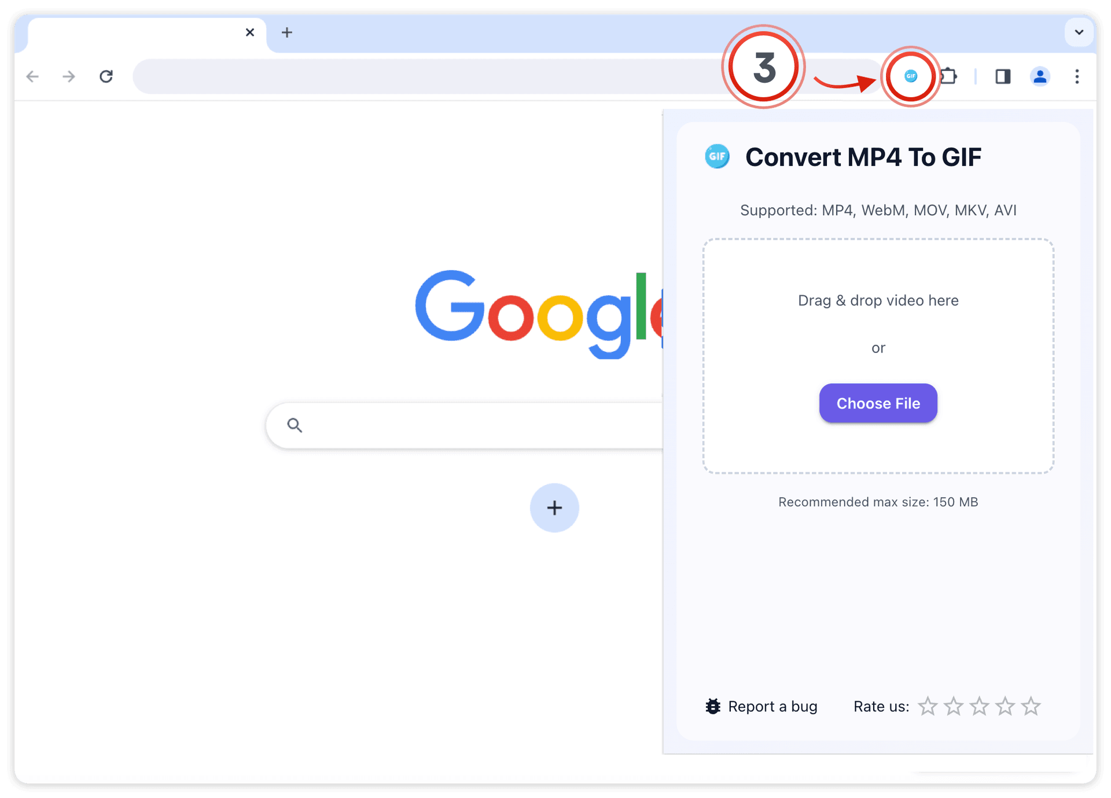Click the add shortcut plus circle
This screenshot has height=798, width=1111.
(x=554, y=508)
